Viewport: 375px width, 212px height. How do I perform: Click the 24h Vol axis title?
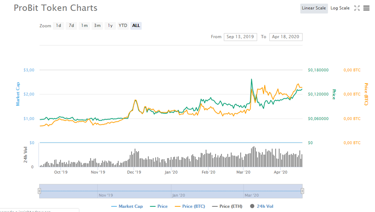tap(25, 155)
